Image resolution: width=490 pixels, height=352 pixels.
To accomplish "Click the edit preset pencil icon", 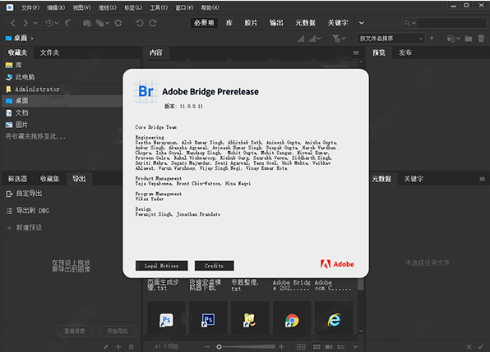I will [106, 347].
